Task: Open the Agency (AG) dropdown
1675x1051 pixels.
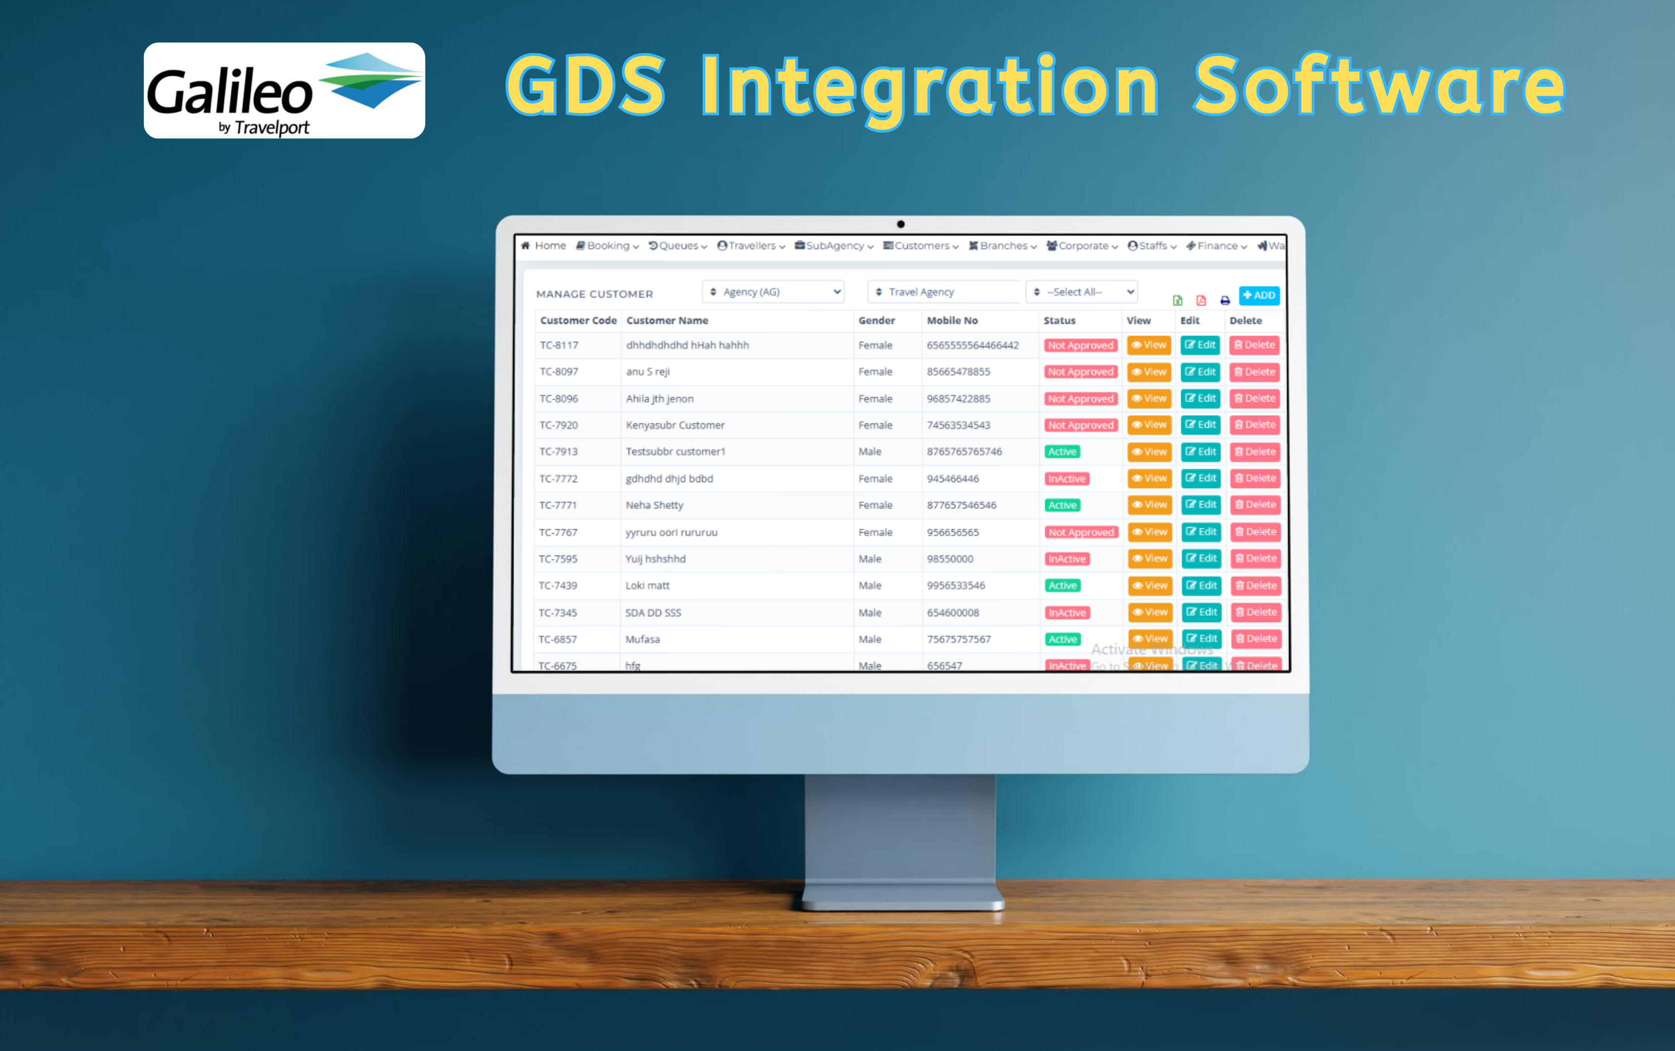Action: click(773, 292)
